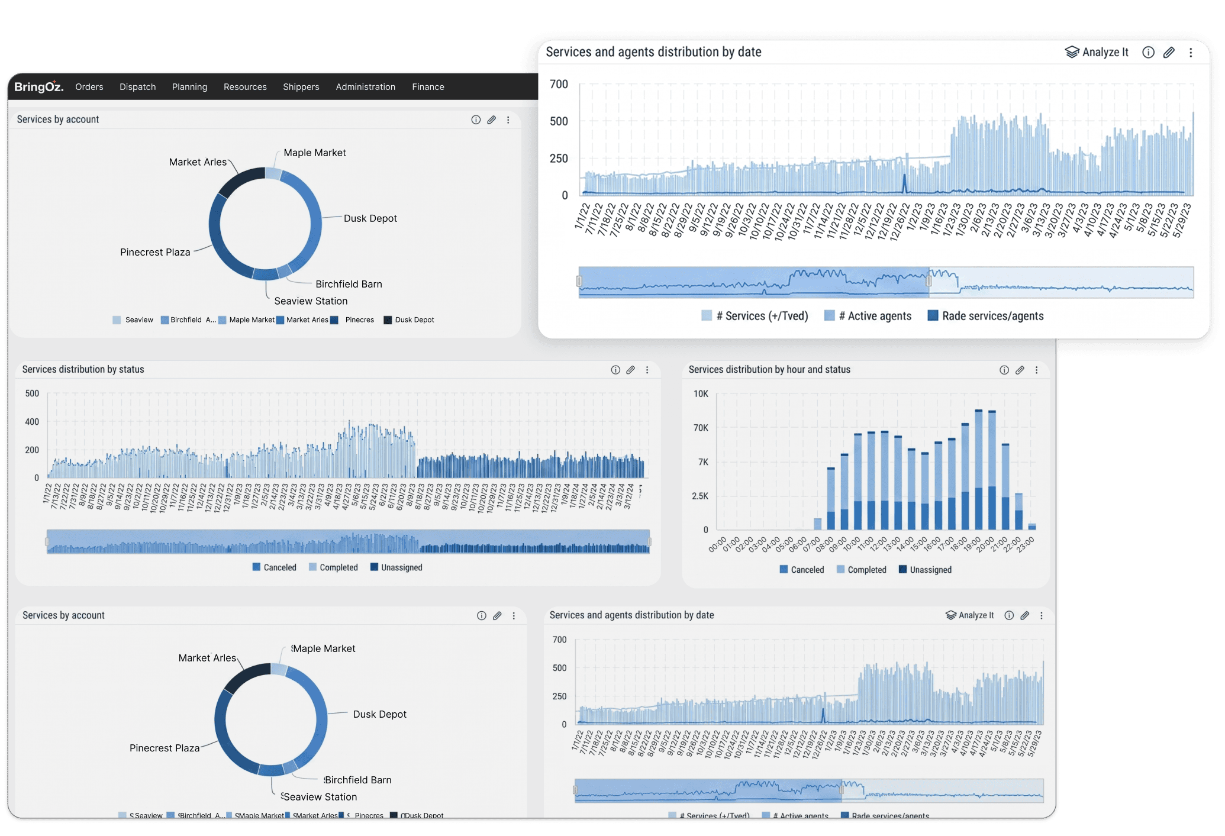1225x836 pixels.
Task: Open more options on top Services by account
Action: click(508, 120)
